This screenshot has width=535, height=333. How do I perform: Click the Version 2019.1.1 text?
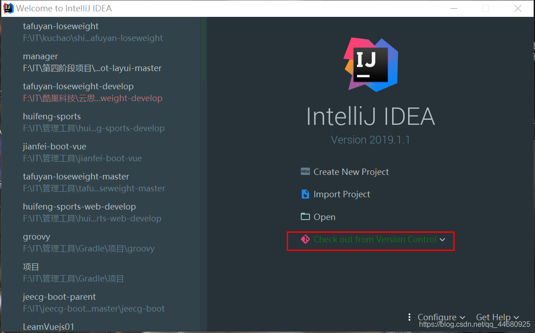coord(370,139)
